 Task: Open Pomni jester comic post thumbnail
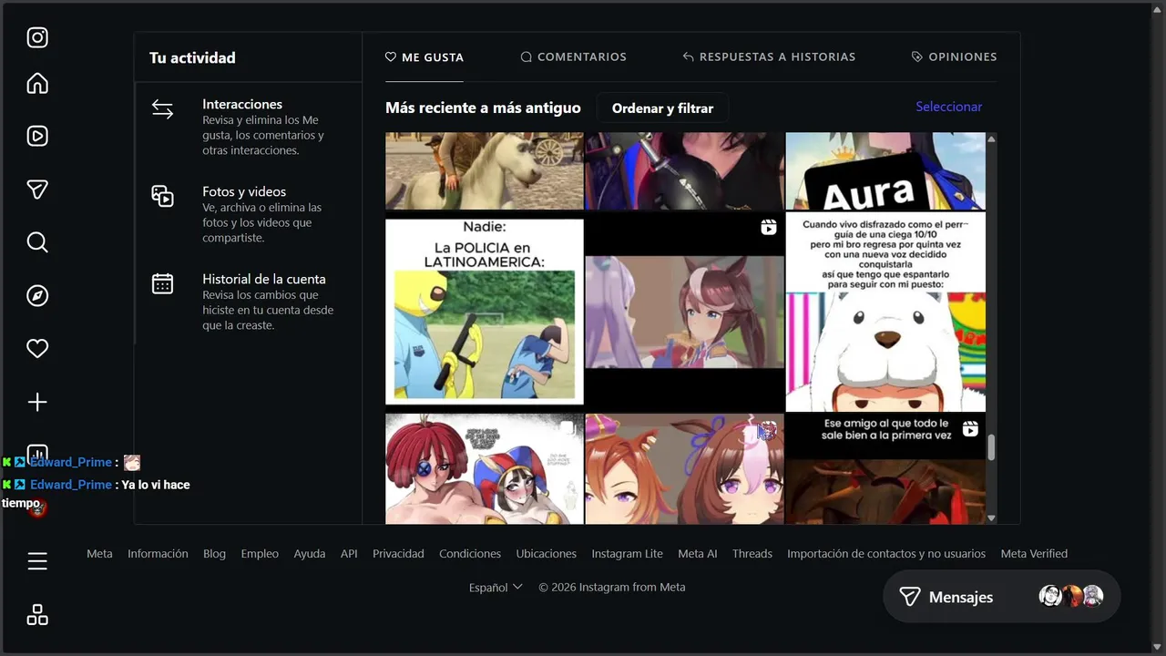coord(485,469)
